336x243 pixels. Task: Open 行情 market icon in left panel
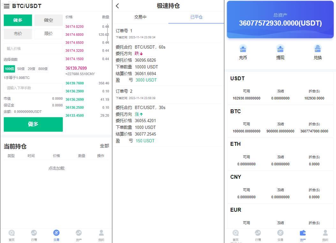(x=34, y=233)
